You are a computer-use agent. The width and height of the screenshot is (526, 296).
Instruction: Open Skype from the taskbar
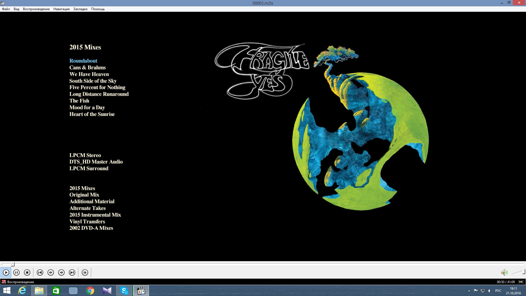[124, 291]
